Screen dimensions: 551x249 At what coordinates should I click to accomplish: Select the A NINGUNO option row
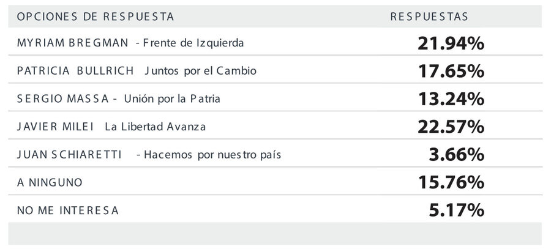coord(275,181)
